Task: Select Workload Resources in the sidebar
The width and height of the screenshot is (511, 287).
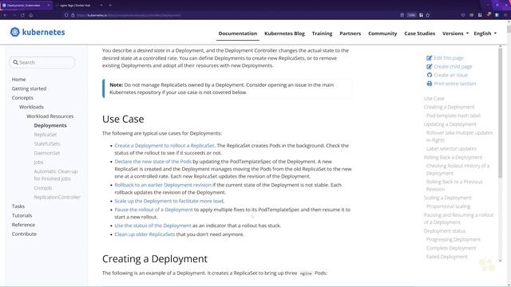Action: click(50, 116)
